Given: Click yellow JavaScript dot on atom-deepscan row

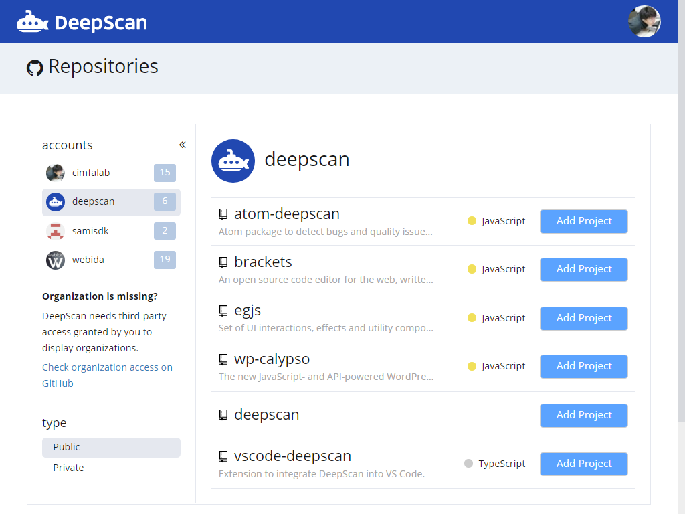Looking at the screenshot, I should 472,221.
